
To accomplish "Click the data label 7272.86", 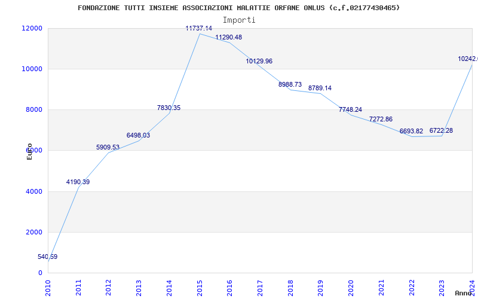I will pyautogui.click(x=381, y=119).
